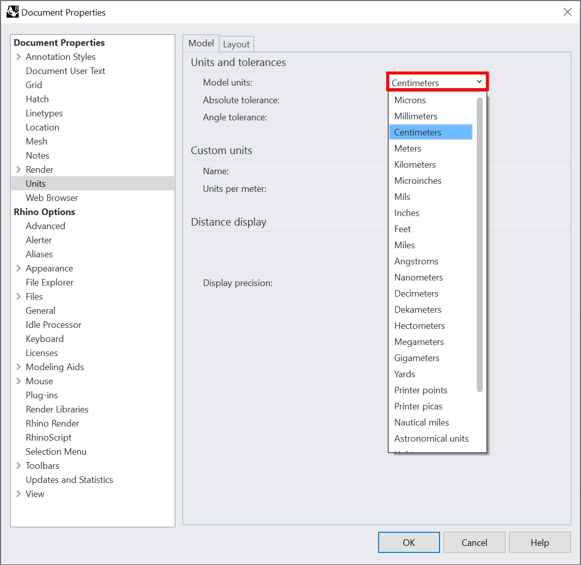The image size is (581, 565).
Task: Open the Grid settings page
Action: (34, 85)
